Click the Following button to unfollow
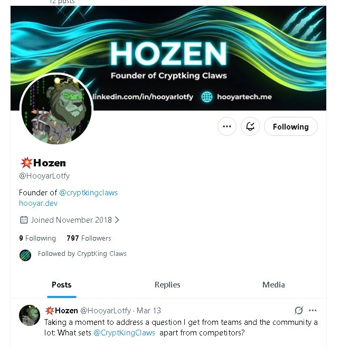Viewport: 340px width, 347px height. 291,126
